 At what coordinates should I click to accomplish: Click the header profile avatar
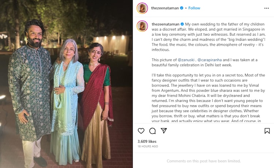[x=142, y=8]
